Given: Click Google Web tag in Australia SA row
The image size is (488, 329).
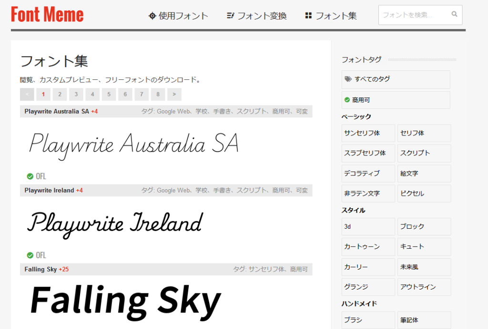Looking at the screenshot, I should [173, 111].
